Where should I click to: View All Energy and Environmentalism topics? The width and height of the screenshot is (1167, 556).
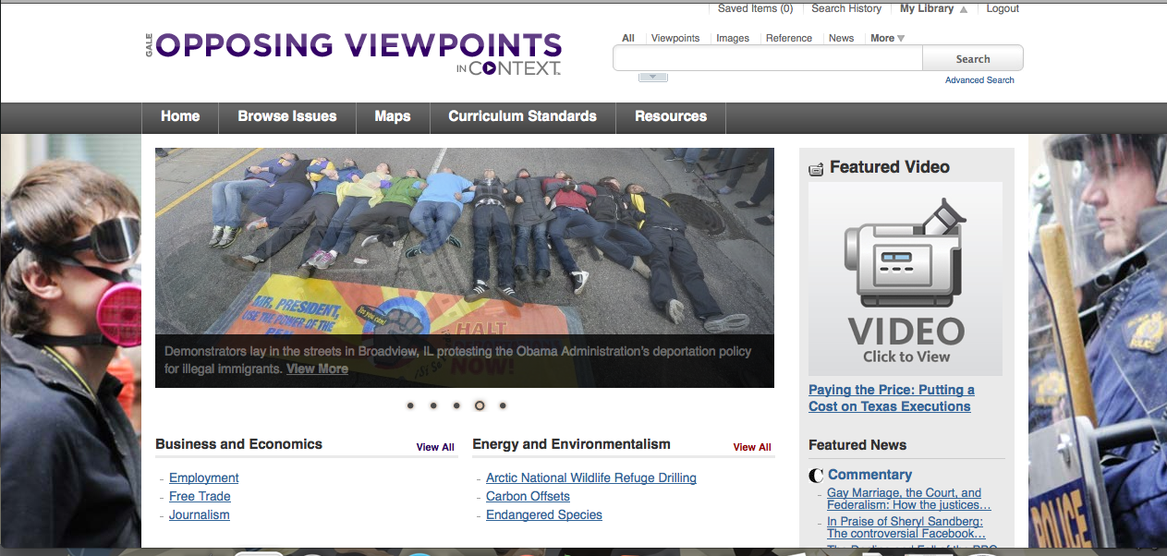pos(752,447)
